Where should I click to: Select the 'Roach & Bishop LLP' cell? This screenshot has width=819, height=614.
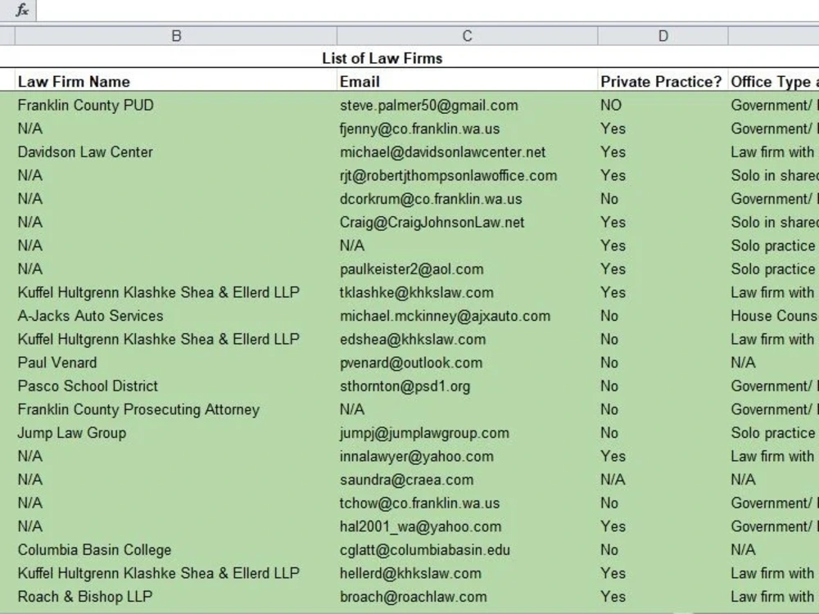click(176, 596)
